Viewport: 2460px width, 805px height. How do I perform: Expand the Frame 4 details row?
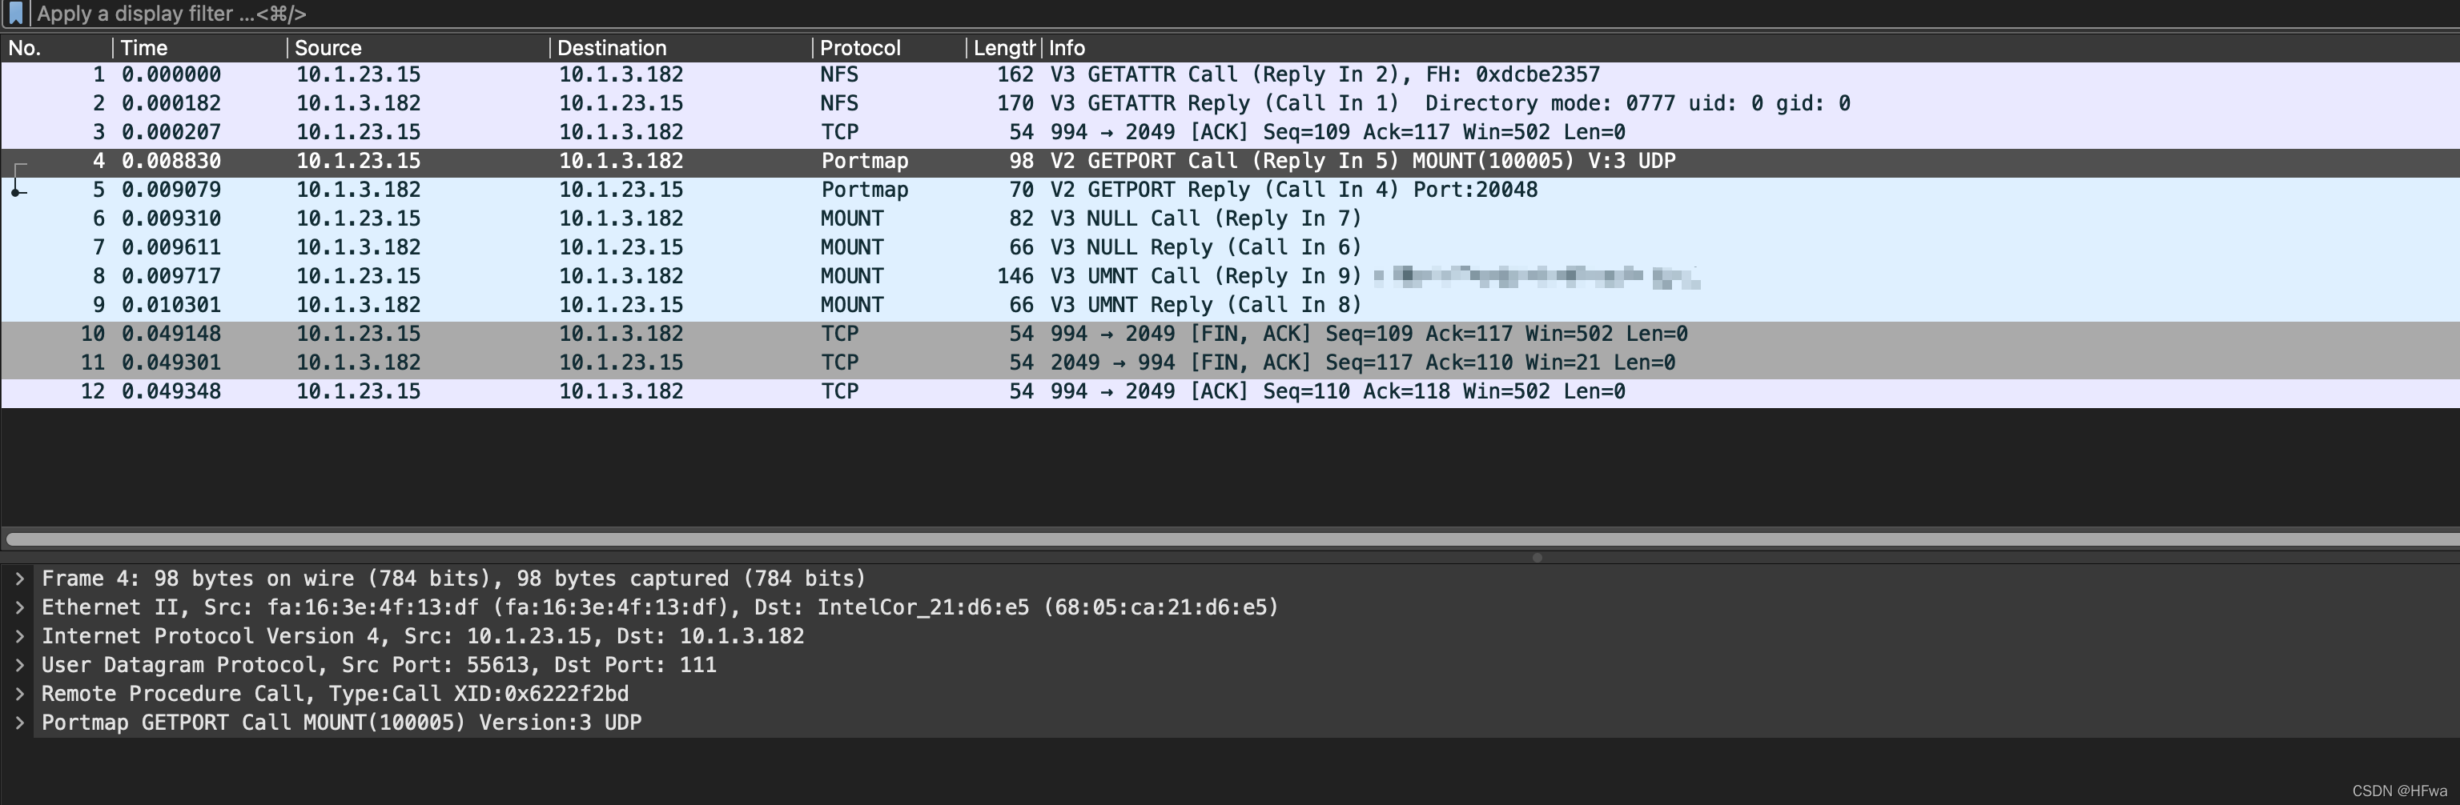coord(19,579)
